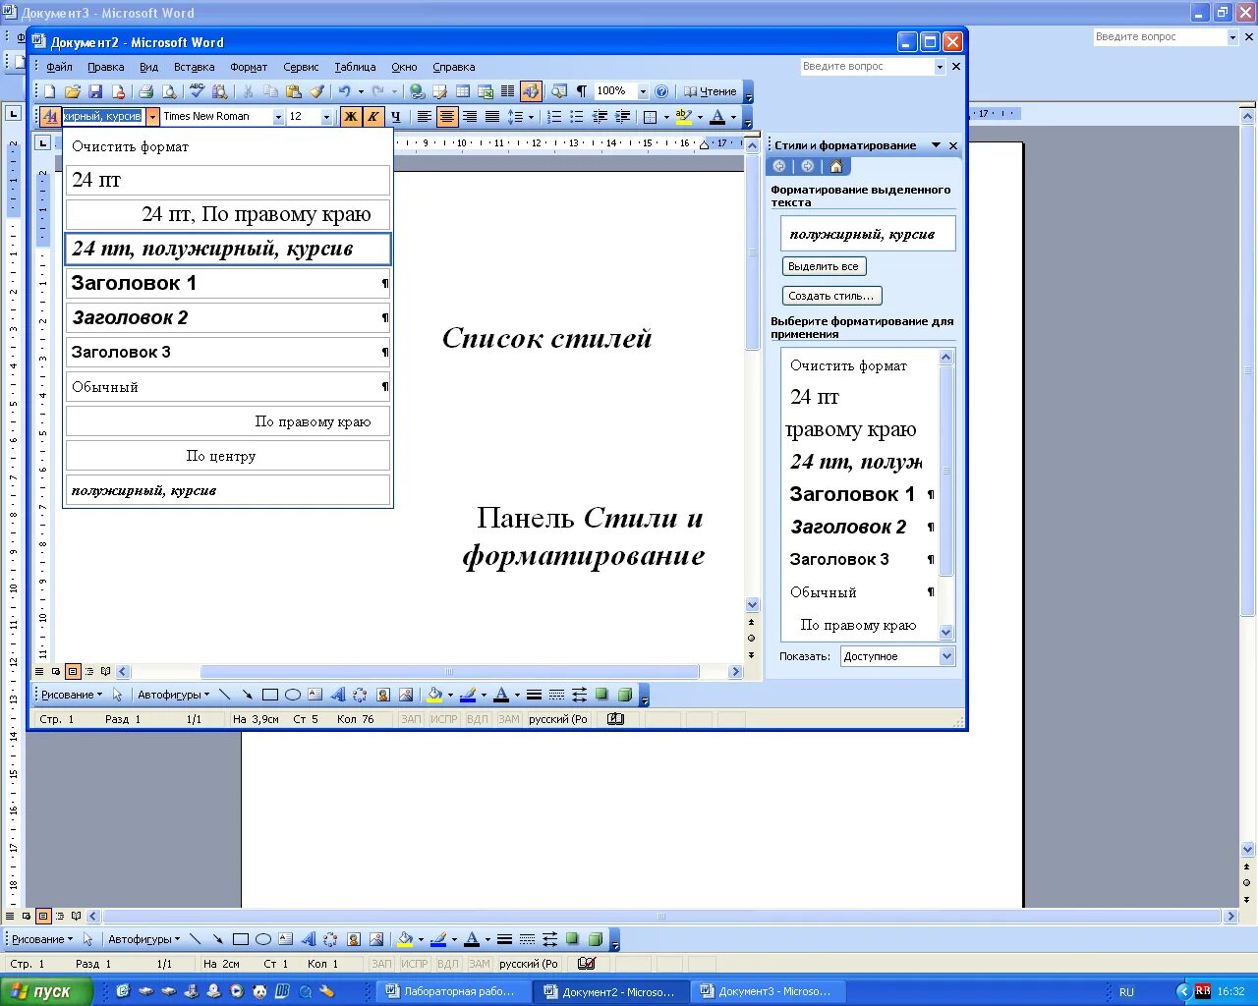Open the Сервис menu
Viewport: 1258px width, 1006px height.
[301, 67]
